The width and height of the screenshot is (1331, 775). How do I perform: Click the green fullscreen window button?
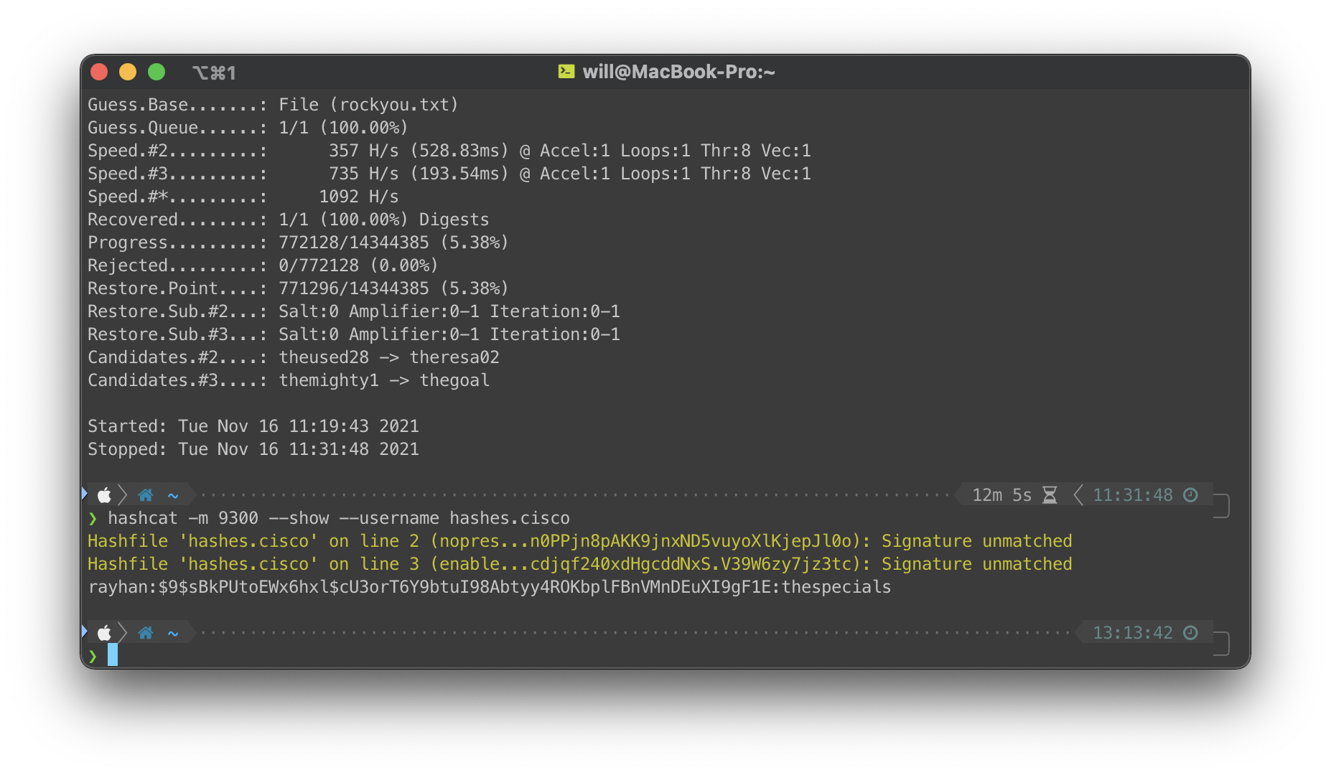click(157, 72)
